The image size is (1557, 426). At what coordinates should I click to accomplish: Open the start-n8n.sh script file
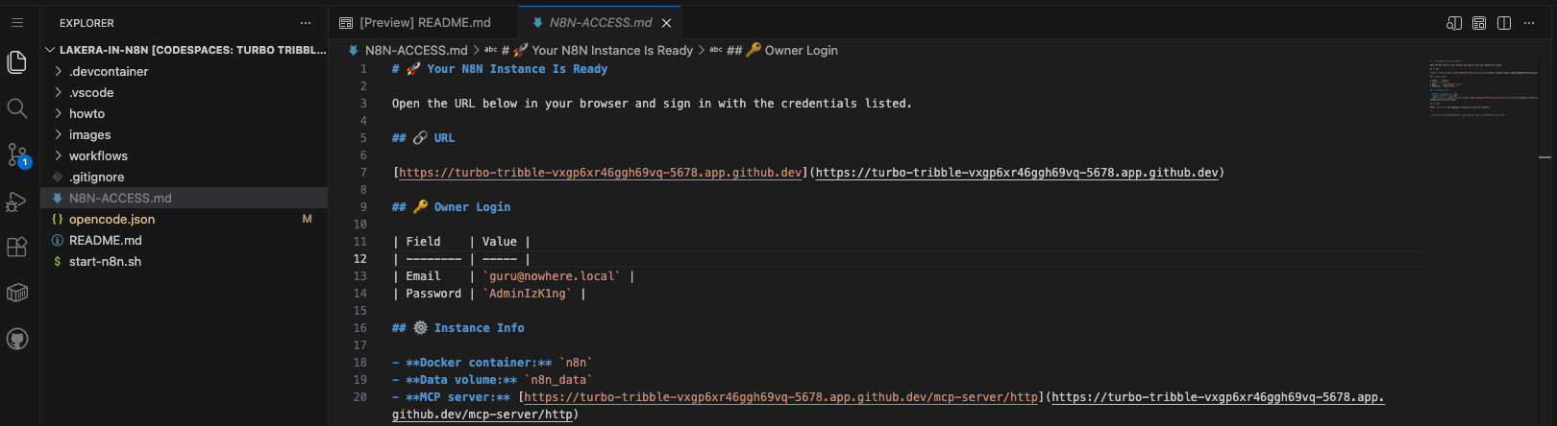tap(185, 261)
